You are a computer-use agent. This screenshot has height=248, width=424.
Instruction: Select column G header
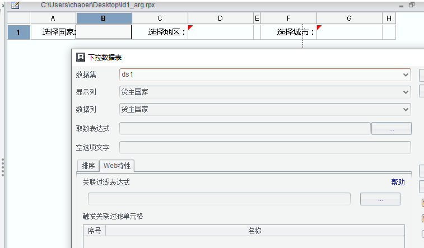coord(350,18)
